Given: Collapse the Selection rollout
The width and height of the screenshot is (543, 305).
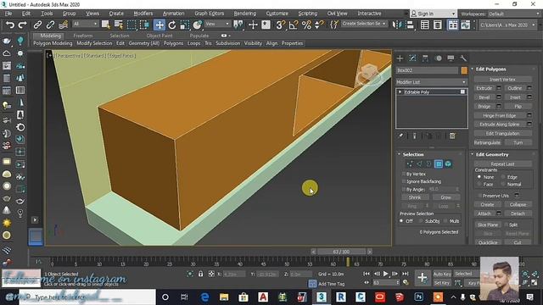Looking at the screenshot, I should (x=399, y=154).
